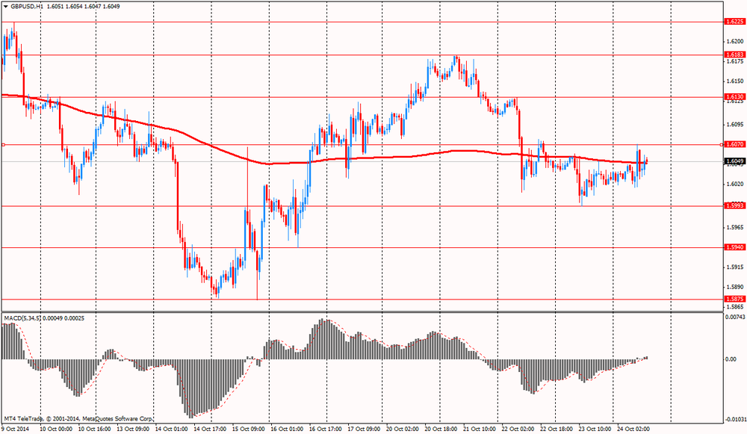
Task: Select the 1.5875 red price level label
Action: pyautogui.click(x=734, y=300)
